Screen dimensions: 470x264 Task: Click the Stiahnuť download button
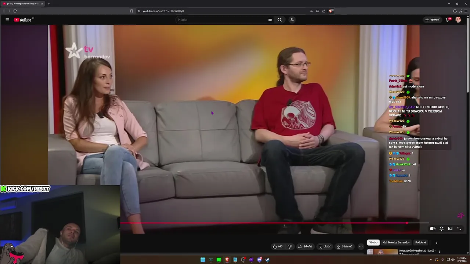(x=344, y=246)
